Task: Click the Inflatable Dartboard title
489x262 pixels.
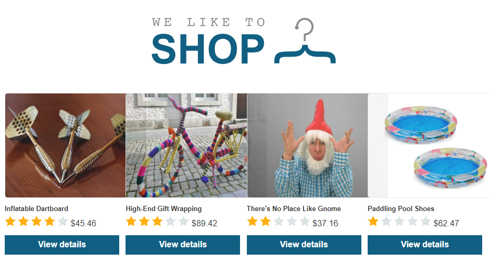Action: pos(36,208)
